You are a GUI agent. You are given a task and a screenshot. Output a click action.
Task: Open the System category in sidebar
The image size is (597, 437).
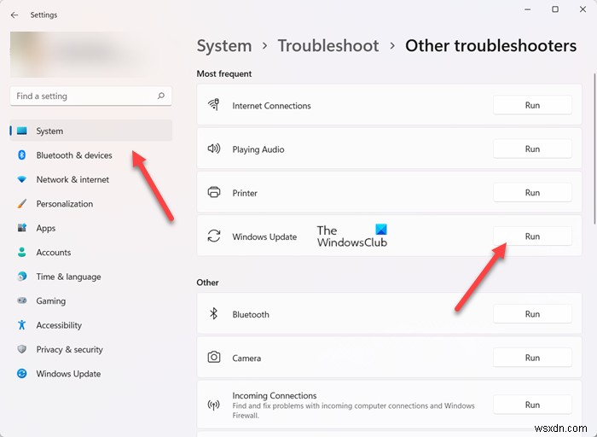tap(91, 131)
